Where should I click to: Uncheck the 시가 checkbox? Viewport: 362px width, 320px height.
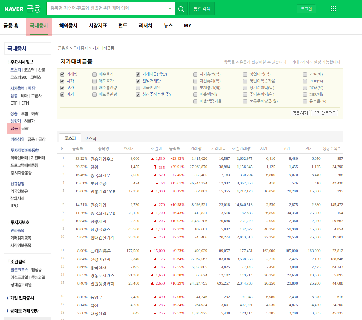pyautogui.click(x=62, y=81)
